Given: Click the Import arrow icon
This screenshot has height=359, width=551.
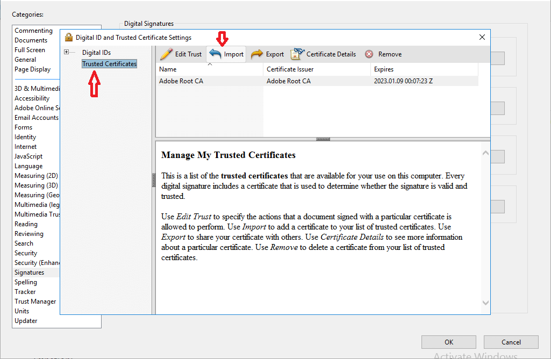Looking at the screenshot, I should [x=216, y=54].
